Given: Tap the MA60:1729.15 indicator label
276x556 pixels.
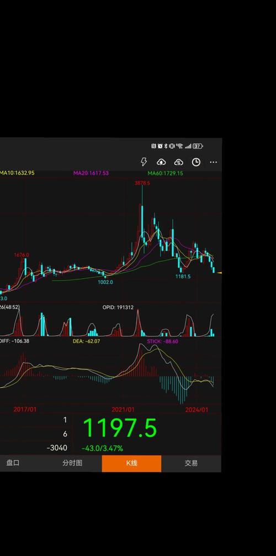Looking at the screenshot, I should (165, 173).
